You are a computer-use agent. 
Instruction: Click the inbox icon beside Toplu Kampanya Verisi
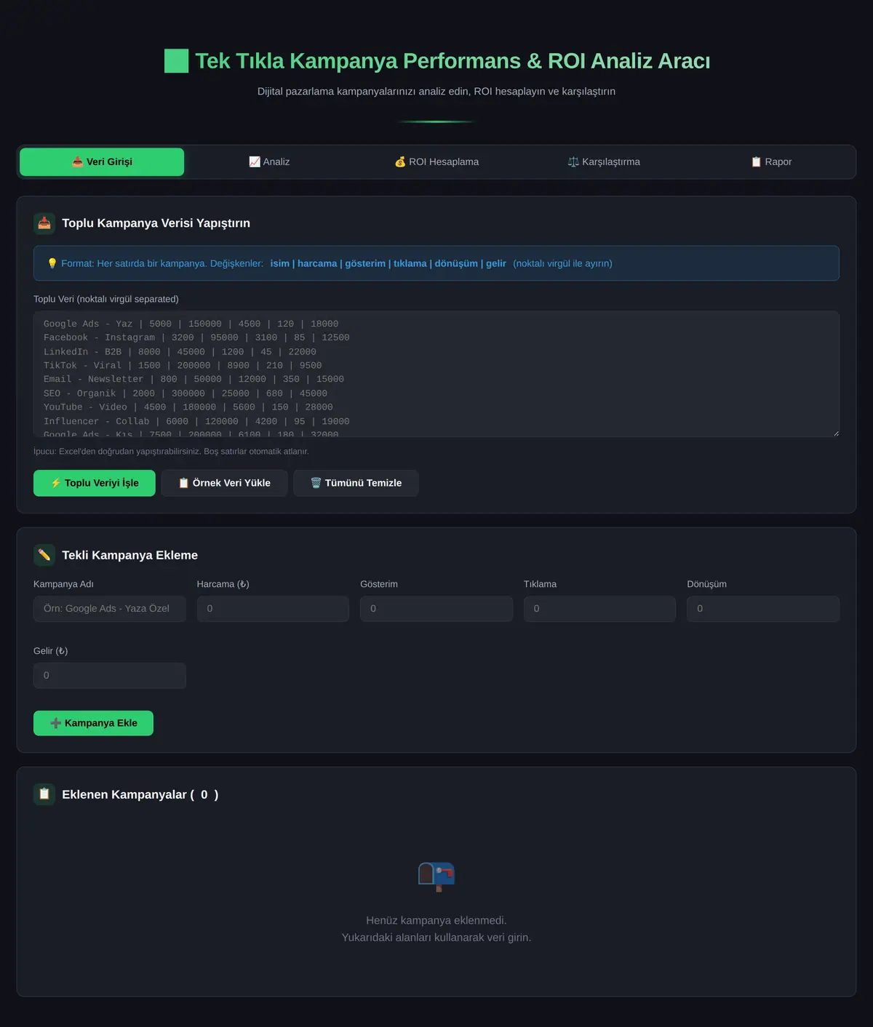pos(44,223)
